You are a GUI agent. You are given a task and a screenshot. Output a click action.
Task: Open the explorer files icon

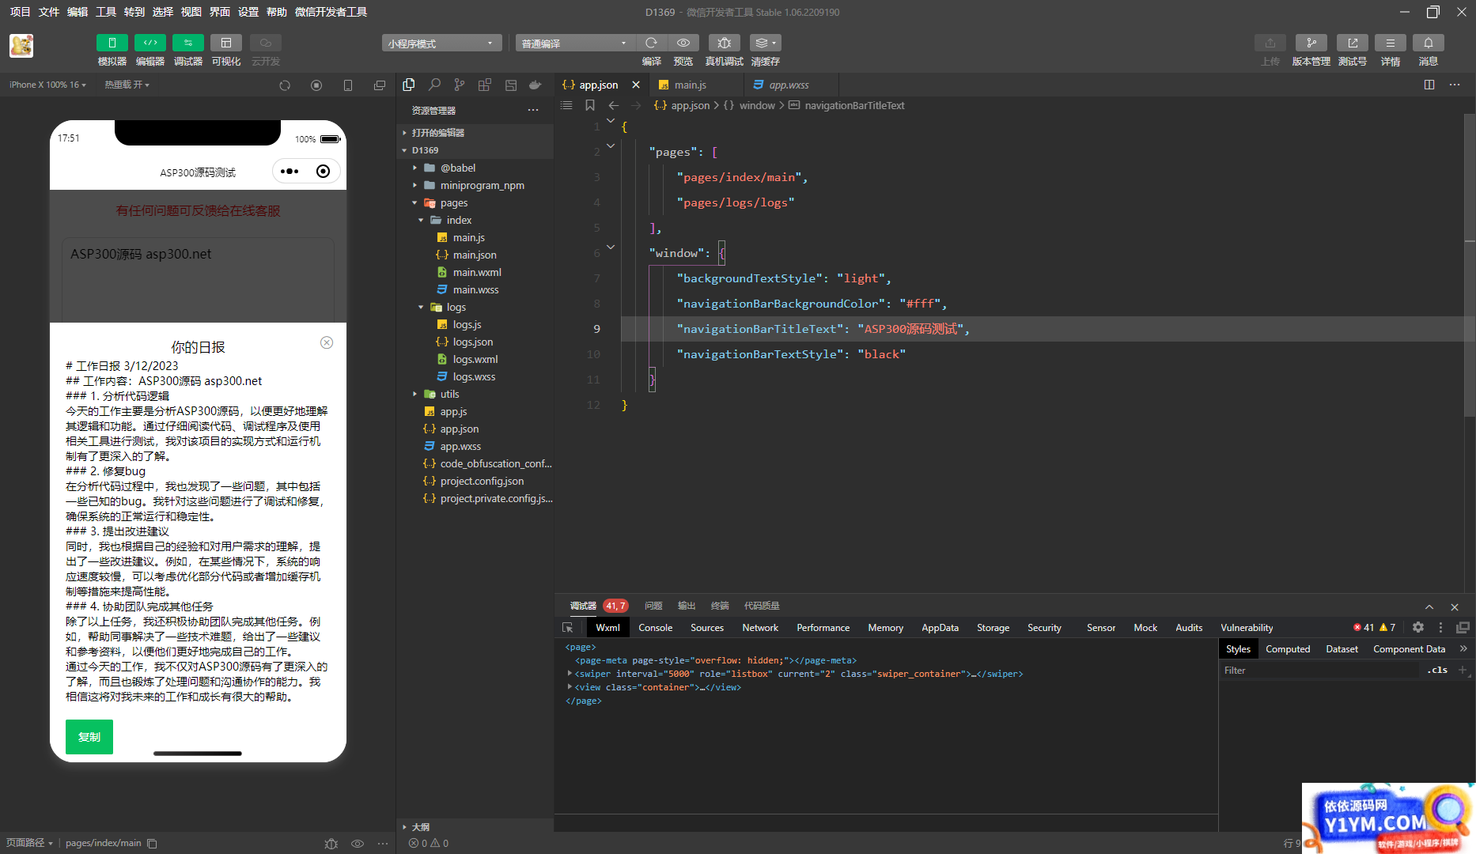[409, 85]
